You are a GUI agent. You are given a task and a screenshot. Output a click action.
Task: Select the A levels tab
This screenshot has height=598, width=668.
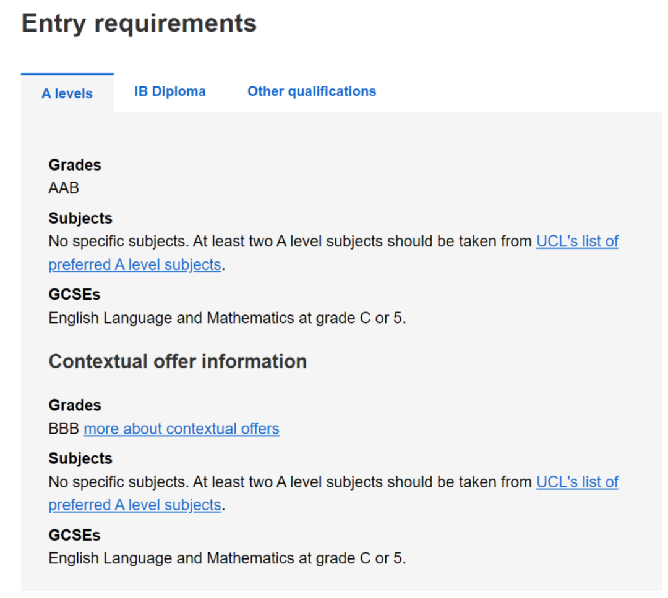[x=67, y=93]
